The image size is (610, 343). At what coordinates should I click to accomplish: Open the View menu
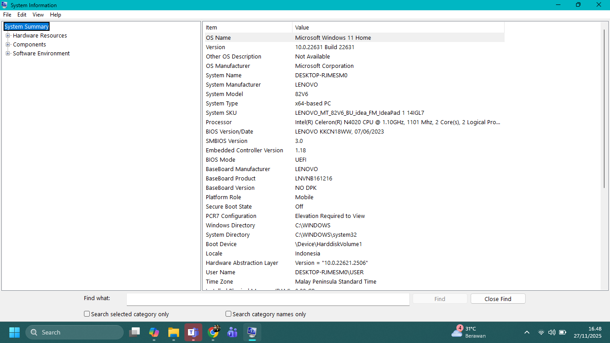pyautogui.click(x=38, y=14)
